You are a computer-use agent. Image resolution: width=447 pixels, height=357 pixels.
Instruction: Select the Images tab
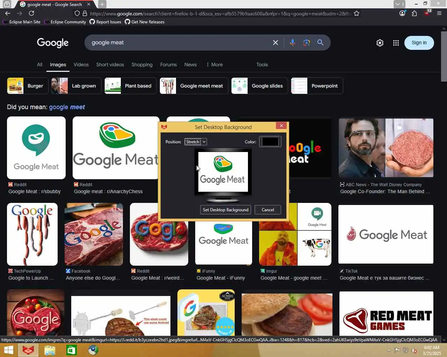tap(58, 64)
